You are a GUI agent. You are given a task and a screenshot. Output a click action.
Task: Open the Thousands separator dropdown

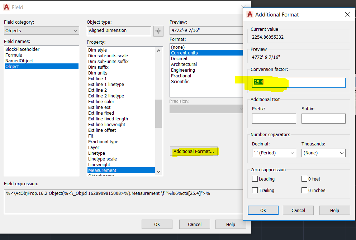(323, 153)
